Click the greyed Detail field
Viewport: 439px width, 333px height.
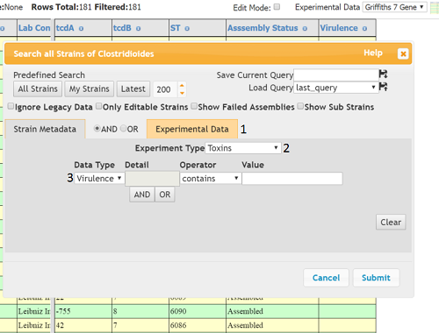pyautogui.click(x=152, y=179)
